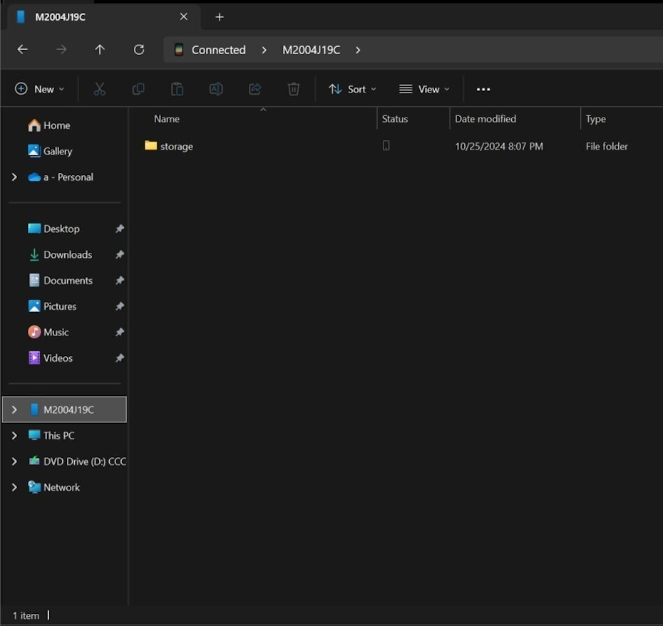Open the Sort options dropdown
This screenshot has width=663, height=626.
(x=352, y=89)
